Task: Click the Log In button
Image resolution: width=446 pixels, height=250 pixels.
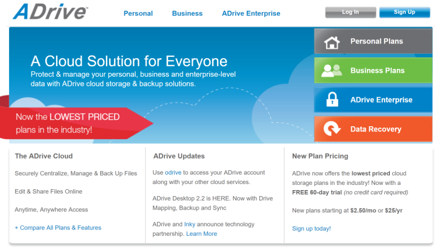Action: click(x=350, y=12)
